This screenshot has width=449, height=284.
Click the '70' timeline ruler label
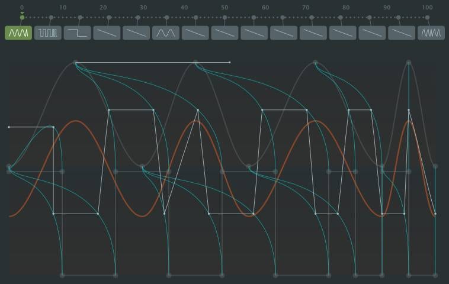pos(306,8)
